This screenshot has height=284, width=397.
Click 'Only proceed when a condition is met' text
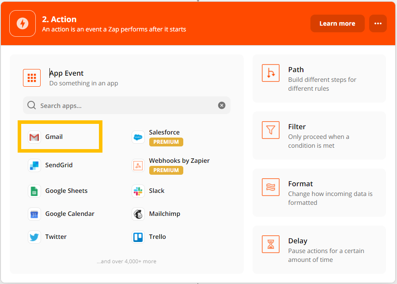coord(318,141)
